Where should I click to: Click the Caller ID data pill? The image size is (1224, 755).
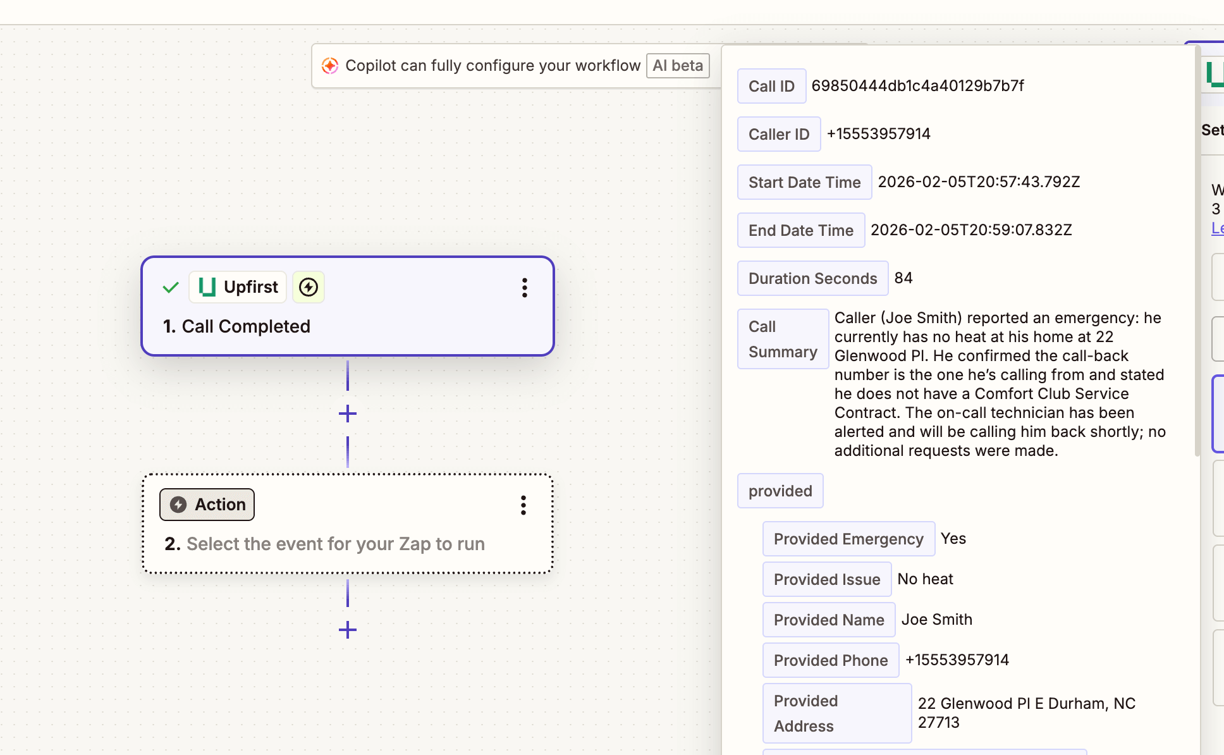778,133
